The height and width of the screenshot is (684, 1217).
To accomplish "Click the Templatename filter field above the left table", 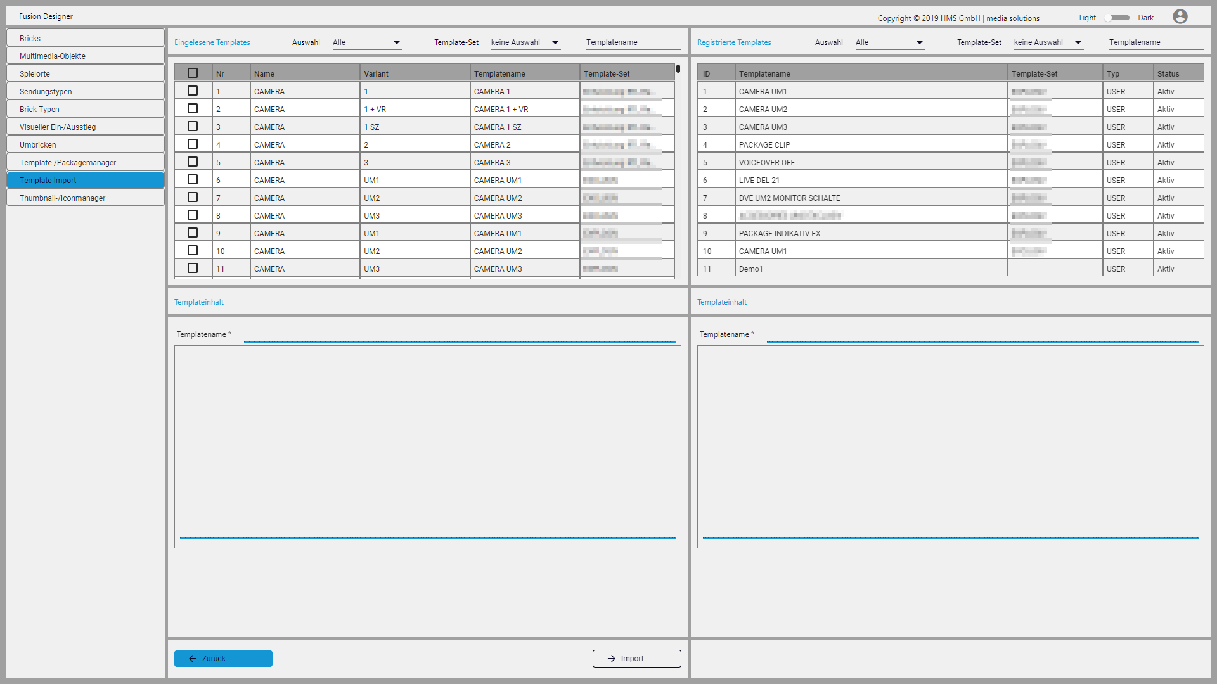I will coord(633,42).
